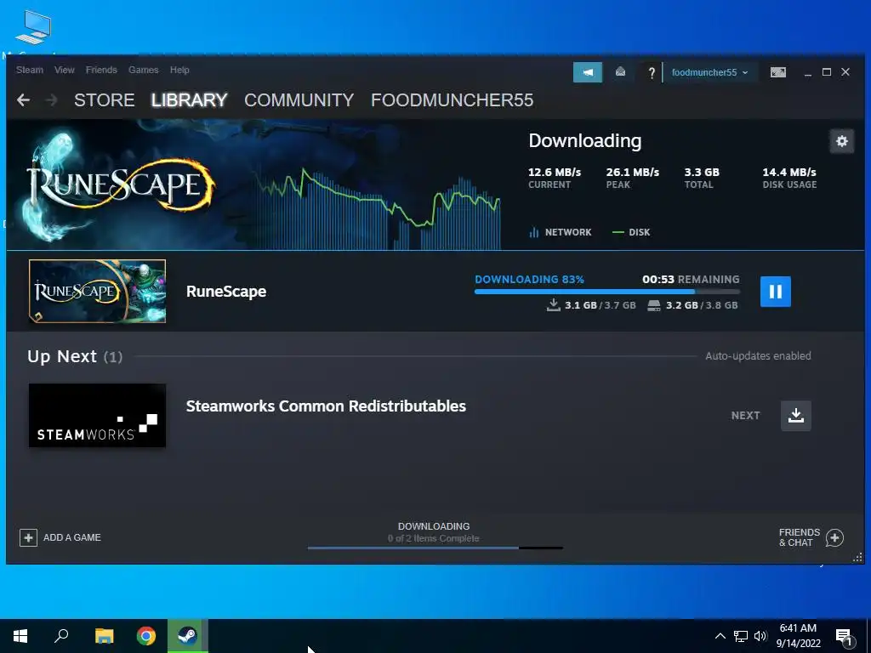Viewport: 871px width, 653px height.
Task: Open the This PC desktop icon
Action: [33, 26]
